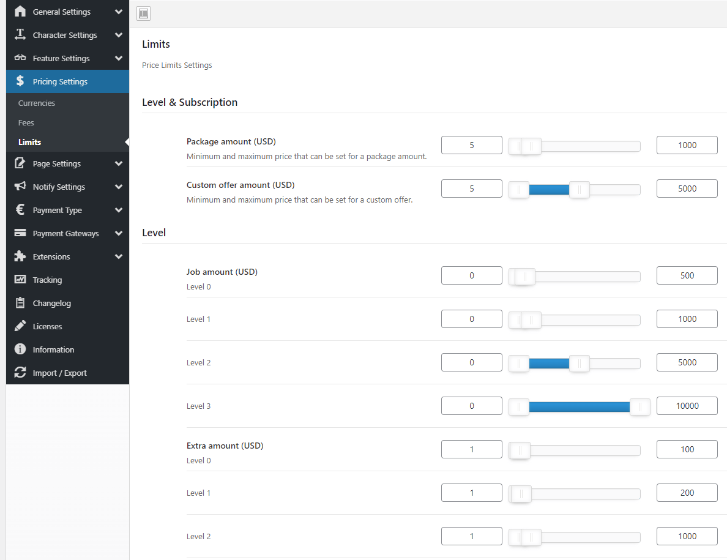The height and width of the screenshot is (560, 727).
Task: Click the Pricing Settings dollar icon
Action: [20, 81]
